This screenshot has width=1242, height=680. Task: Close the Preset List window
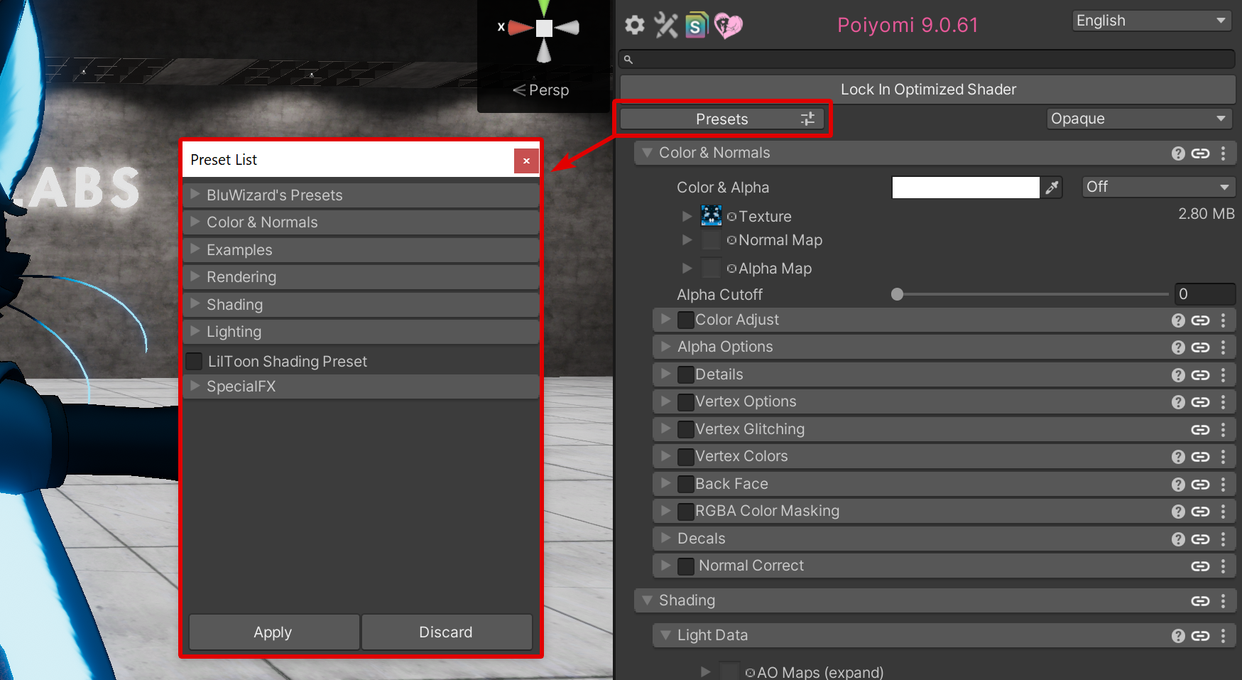pyautogui.click(x=526, y=161)
